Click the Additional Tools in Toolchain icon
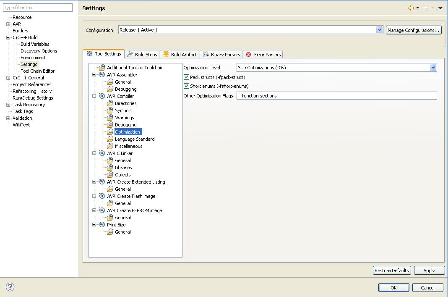 click(102, 68)
